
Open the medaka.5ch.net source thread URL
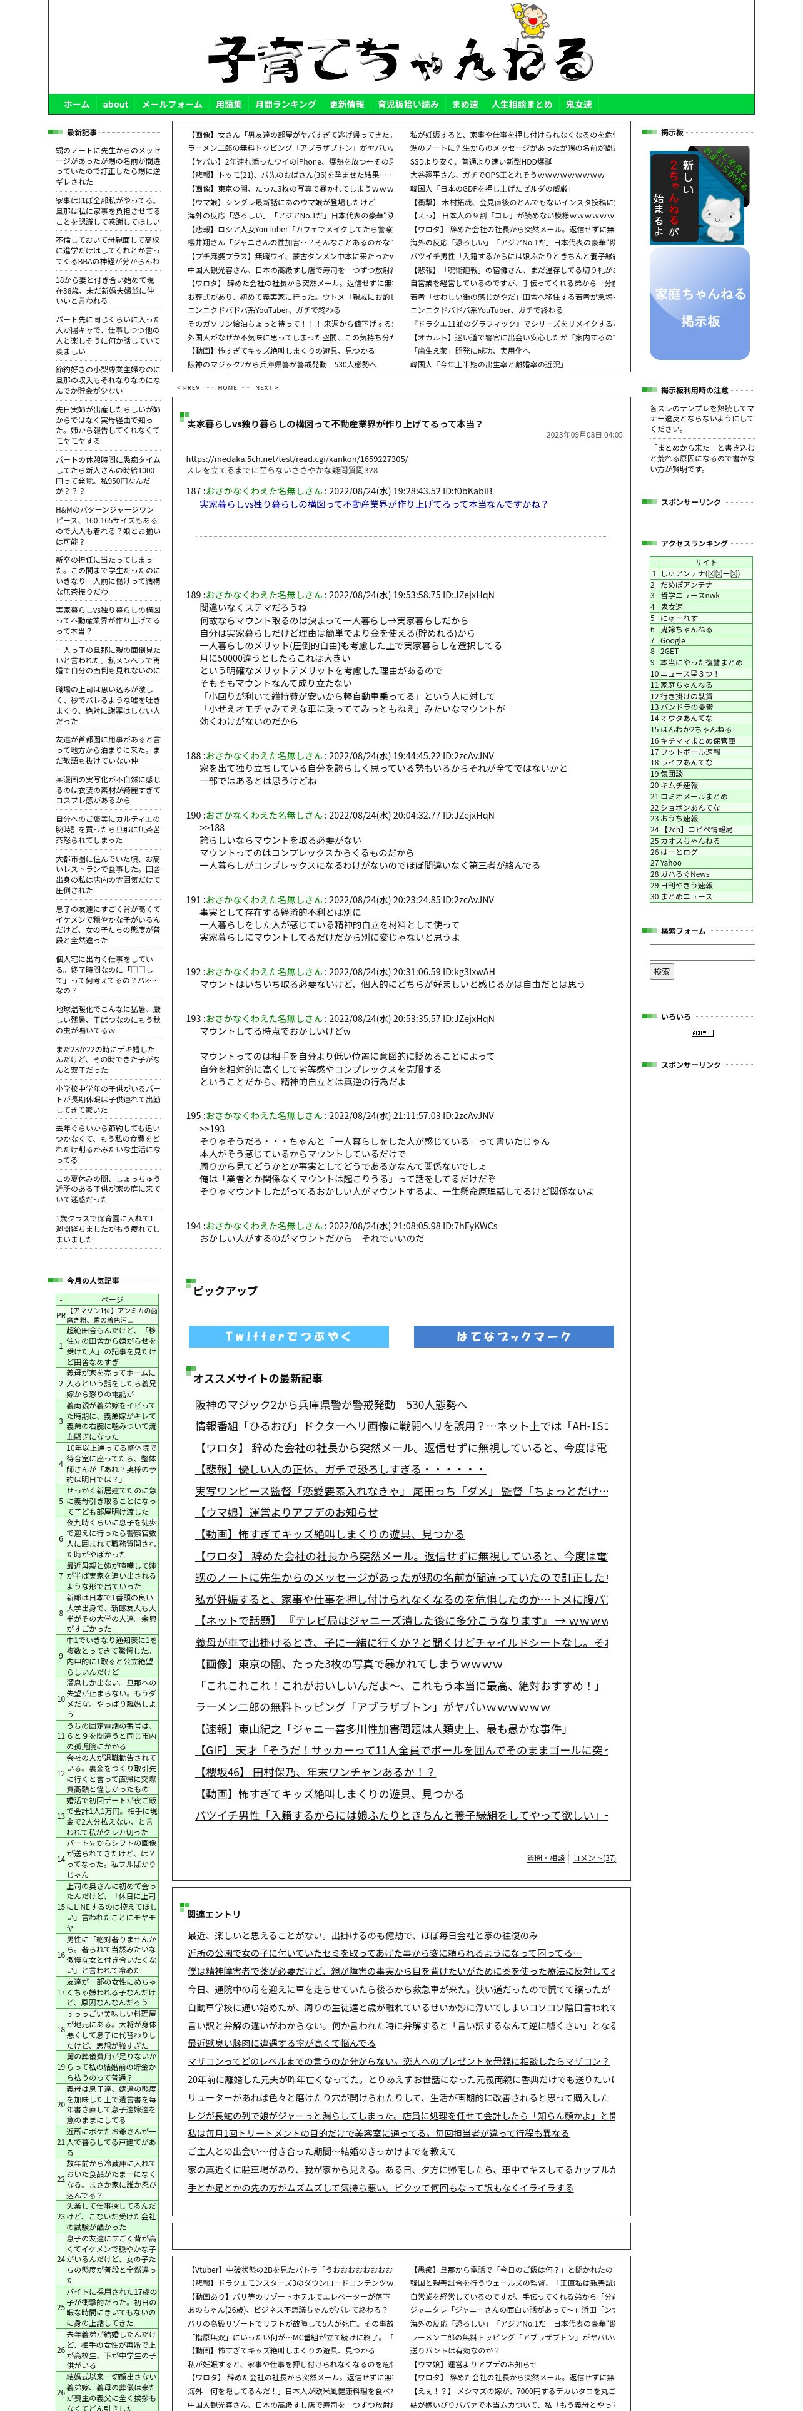coord(296,459)
